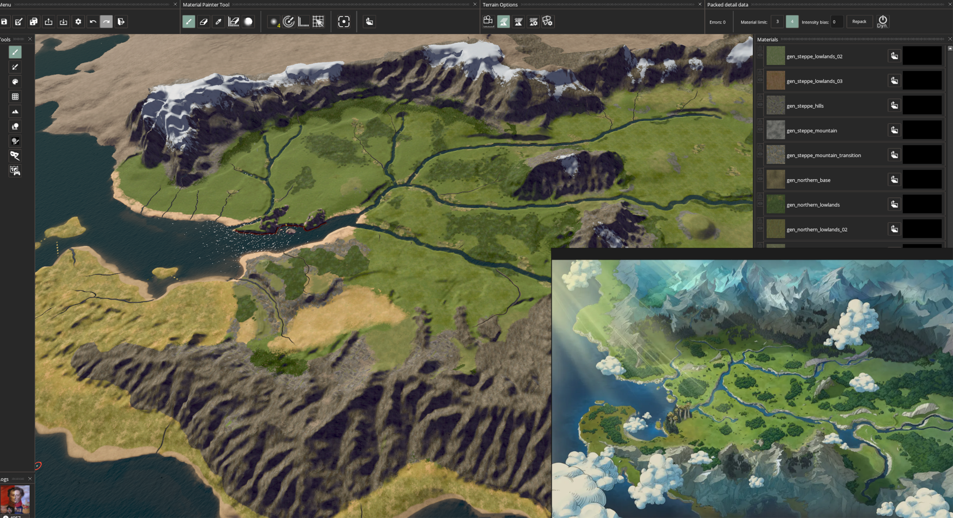The width and height of the screenshot is (953, 518).
Task: Select gen_steppe_mountain_transition material entry
Action: click(824, 155)
